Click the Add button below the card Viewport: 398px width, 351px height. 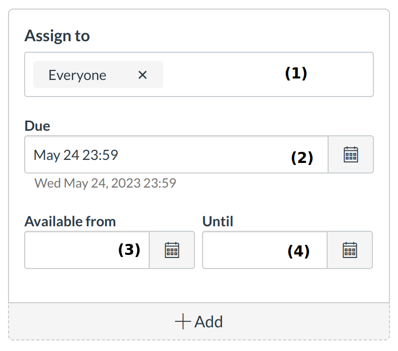coord(199,321)
